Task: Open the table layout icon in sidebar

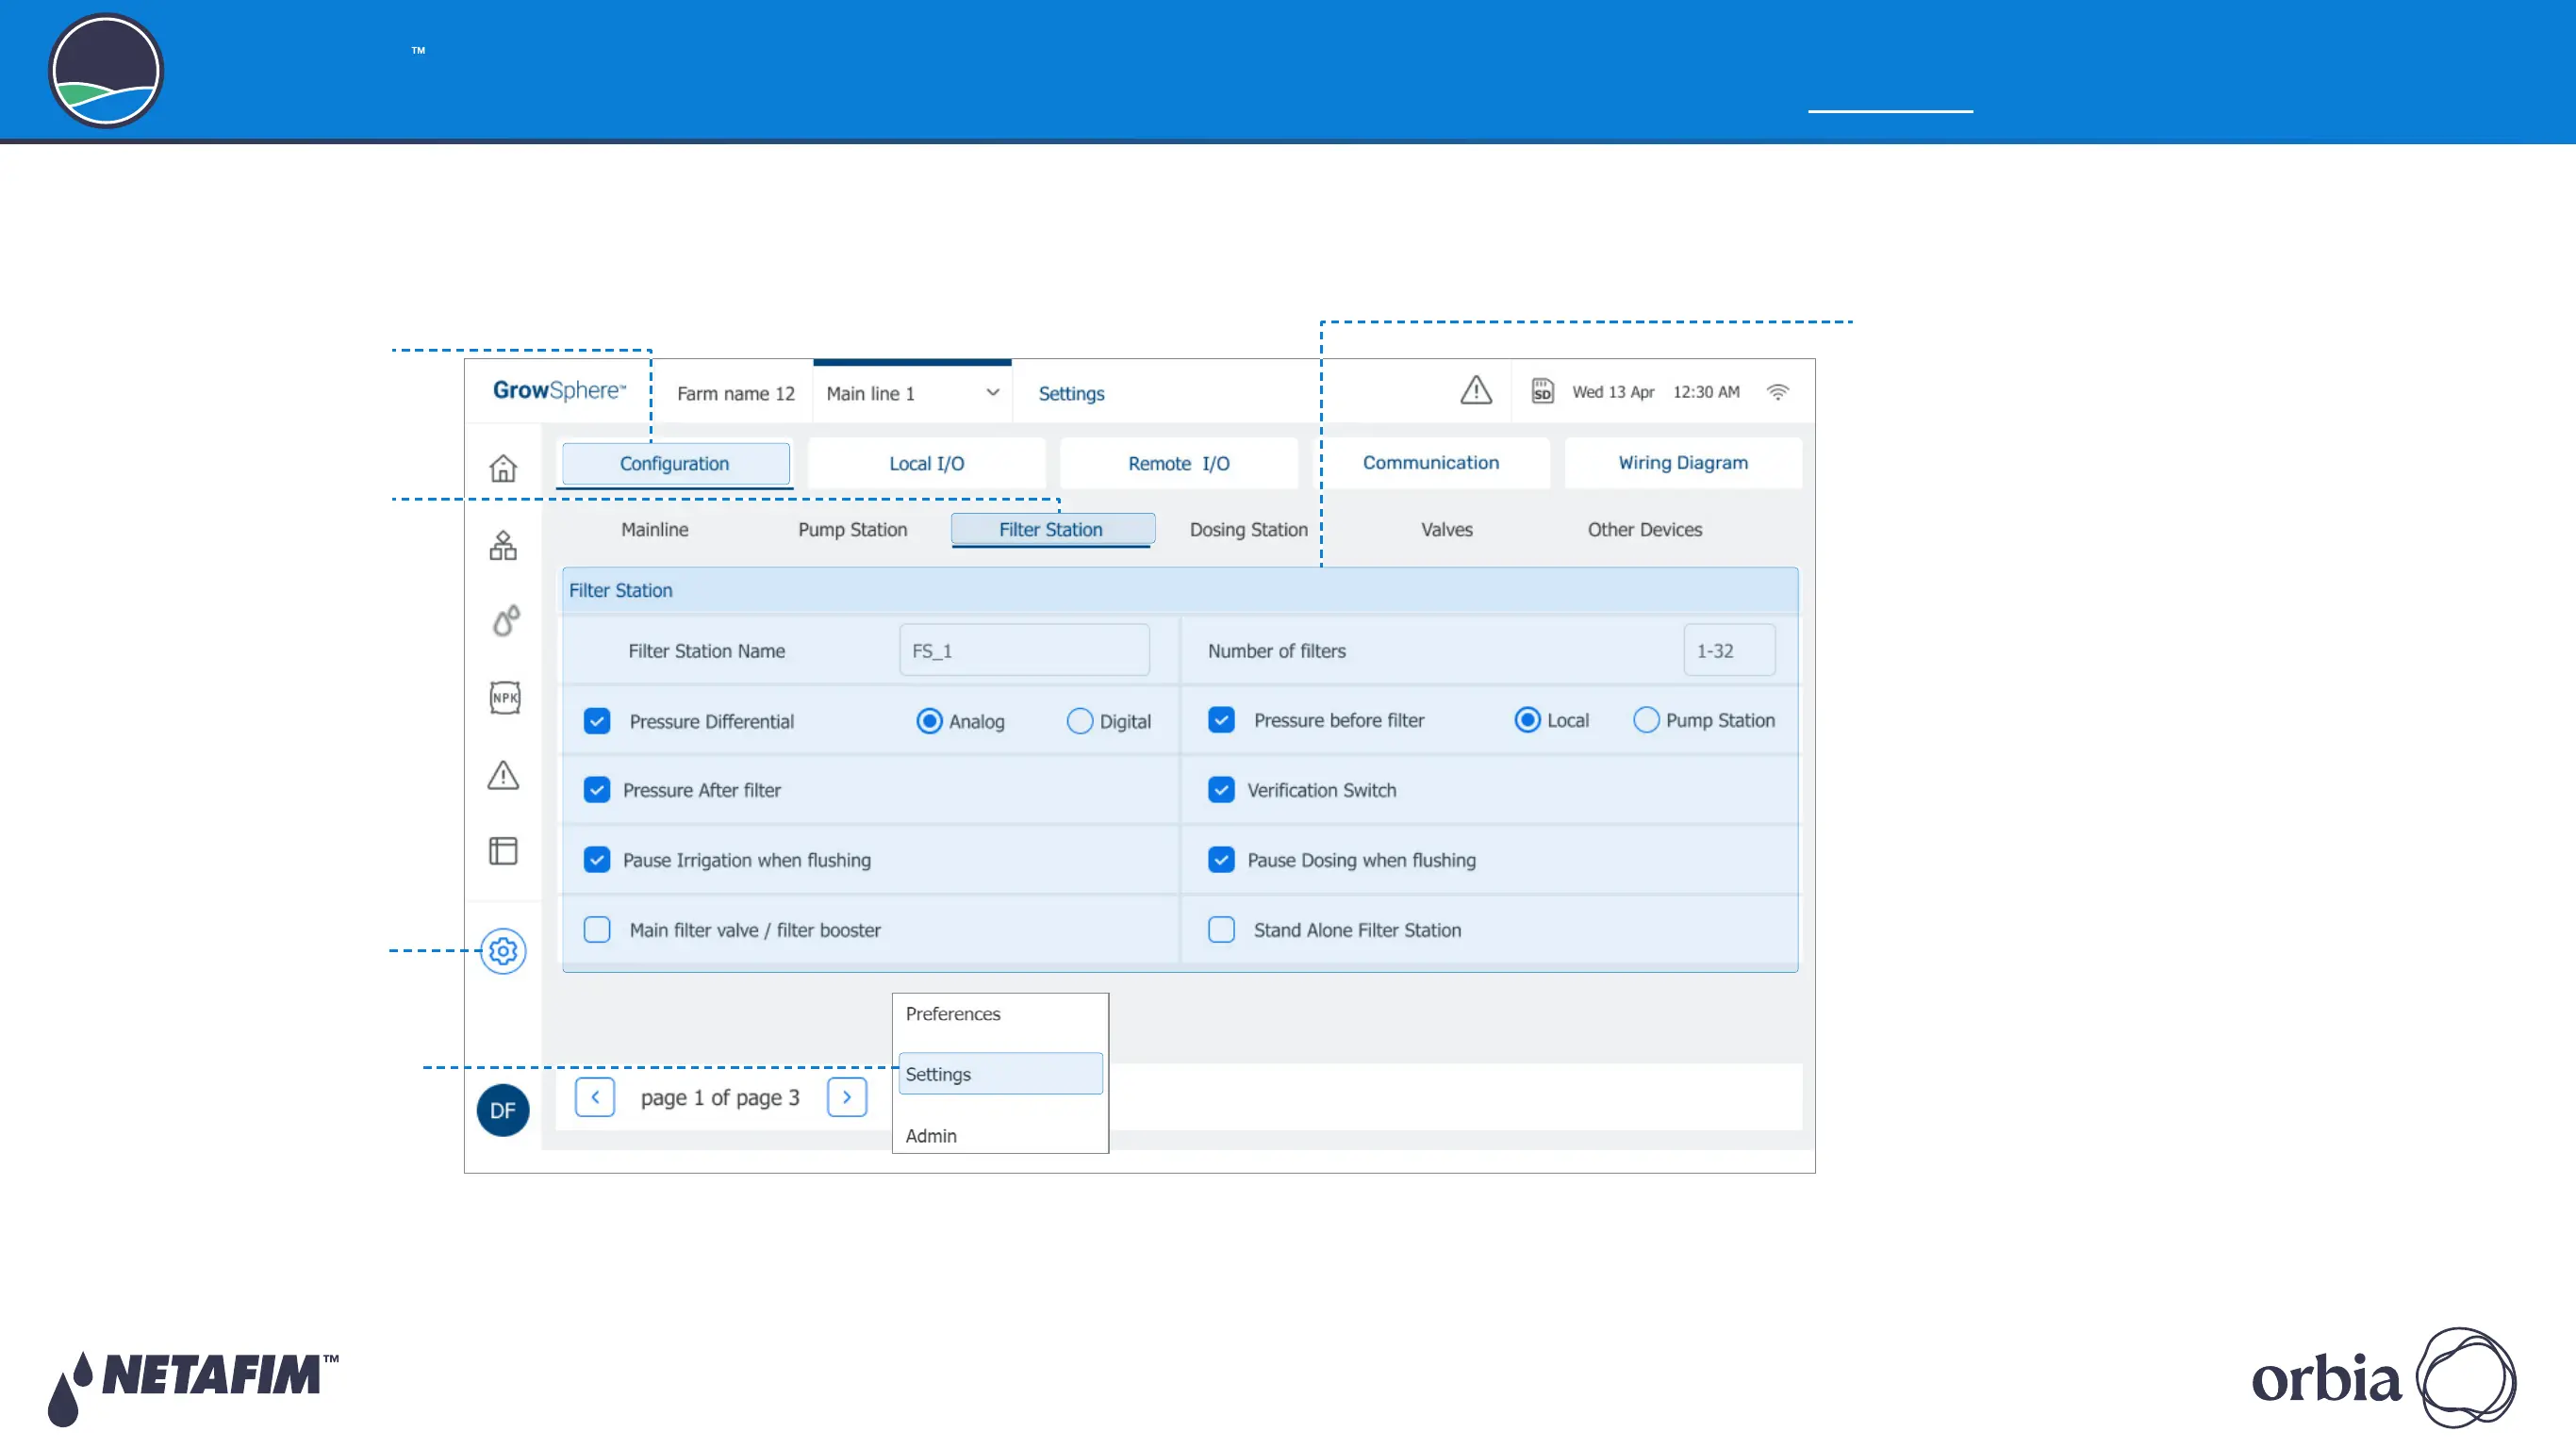Action: pyautogui.click(x=503, y=851)
